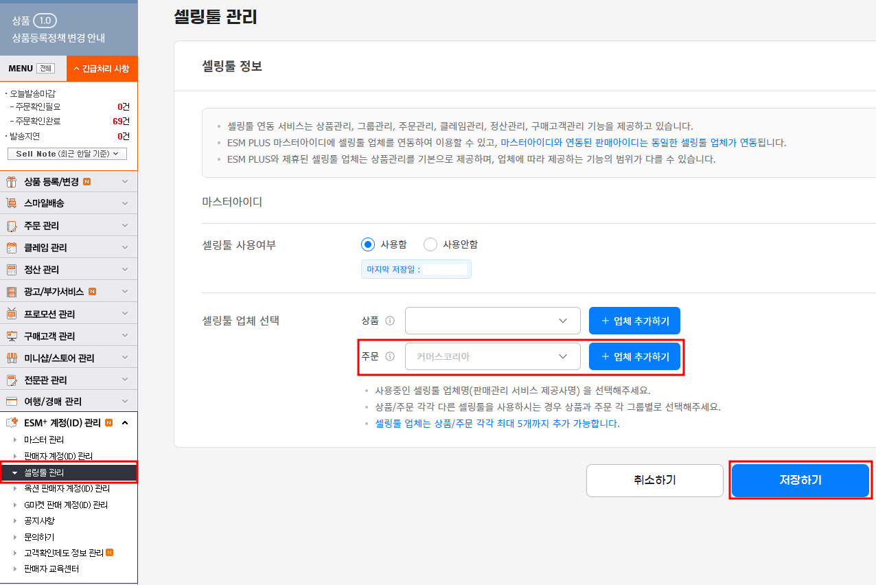Click the 상품등록정책 변경 안내 banner
The image size is (876, 585).
click(x=58, y=38)
